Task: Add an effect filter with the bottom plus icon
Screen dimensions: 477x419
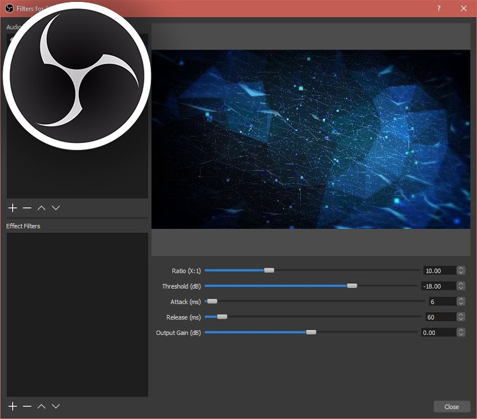Action: coord(13,406)
